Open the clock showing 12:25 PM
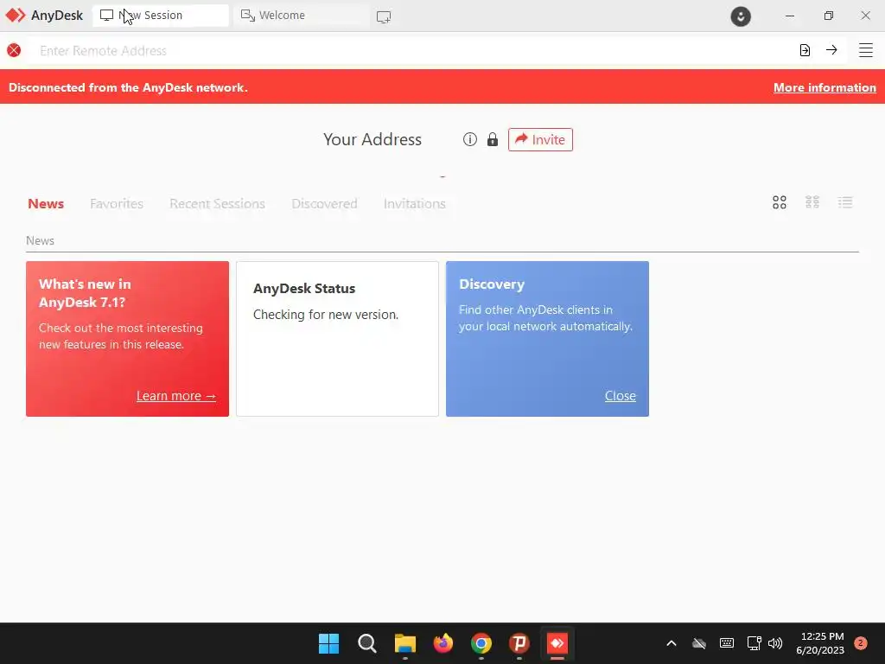Image resolution: width=885 pixels, height=664 pixels. [820, 643]
